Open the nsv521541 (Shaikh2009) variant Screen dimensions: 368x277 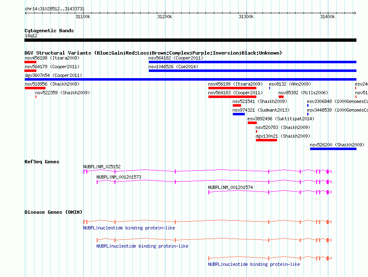[260, 101]
